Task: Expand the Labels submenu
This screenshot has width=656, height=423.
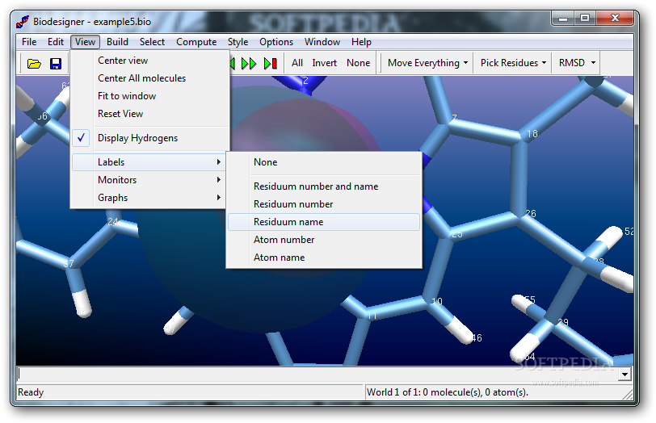Action: (149, 162)
